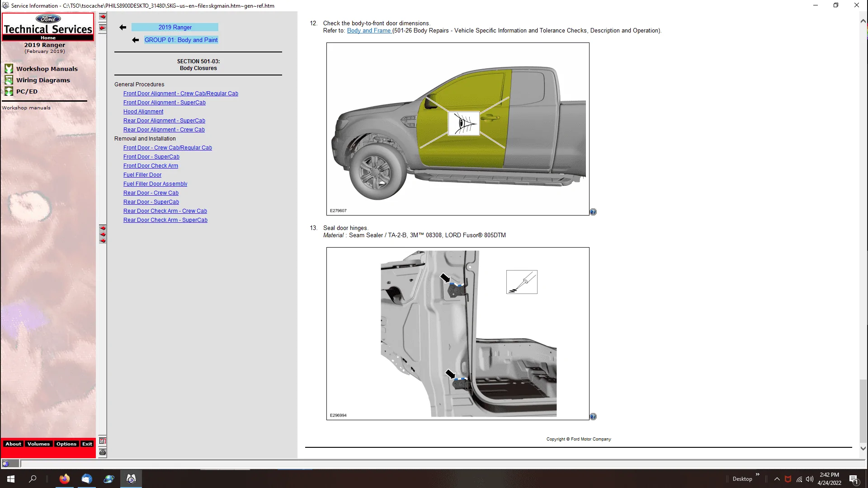Screen dimensions: 868x488
Task: Open Rear Door - SuperCab removal link
Action: [x=151, y=202]
